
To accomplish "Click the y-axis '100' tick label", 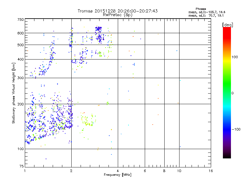I will point(20,149).
